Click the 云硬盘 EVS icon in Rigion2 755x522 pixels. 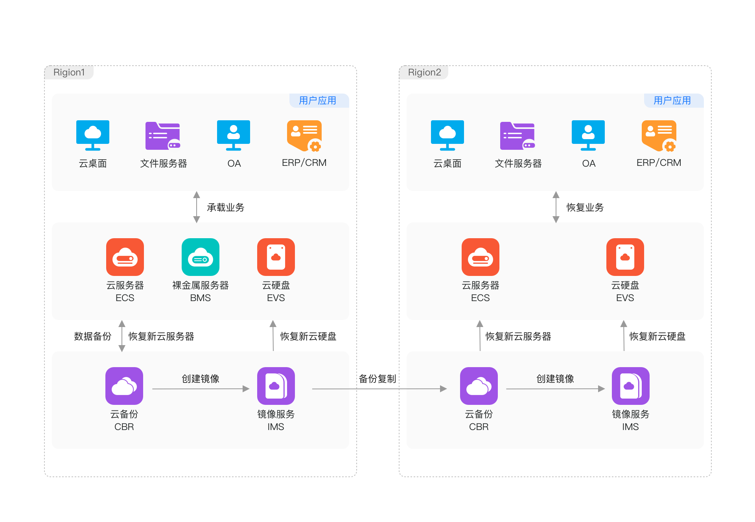(x=625, y=257)
